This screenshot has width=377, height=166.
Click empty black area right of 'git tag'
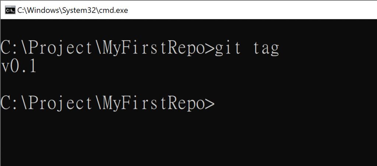click(x=328, y=49)
